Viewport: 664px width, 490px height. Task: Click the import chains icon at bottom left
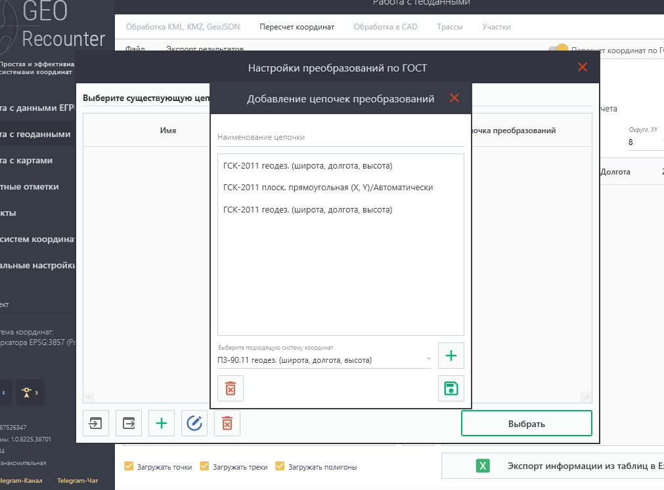click(96, 423)
